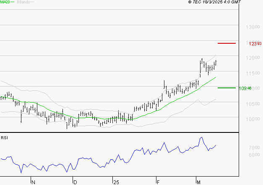The image size is (263, 185).
Task: Click the red resistance line marker
Action: 227,43
